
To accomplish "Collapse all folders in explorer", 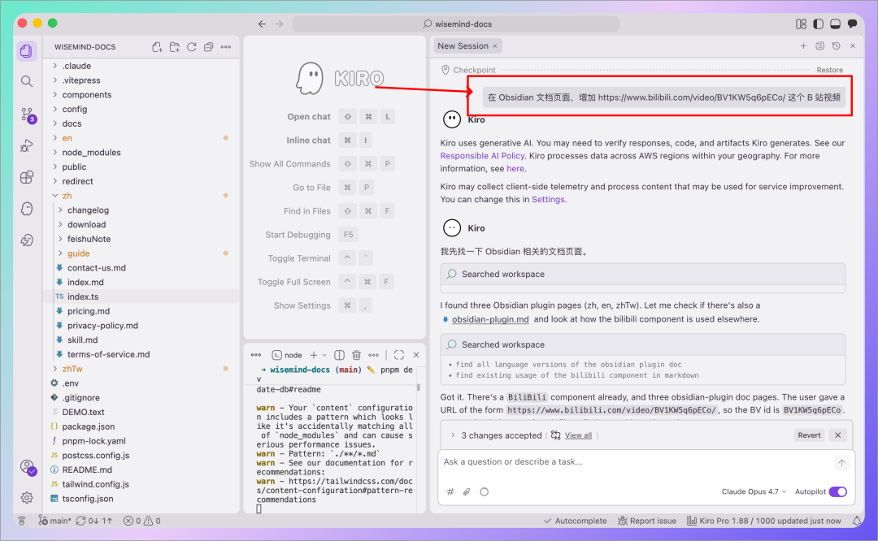I will [208, 47].
